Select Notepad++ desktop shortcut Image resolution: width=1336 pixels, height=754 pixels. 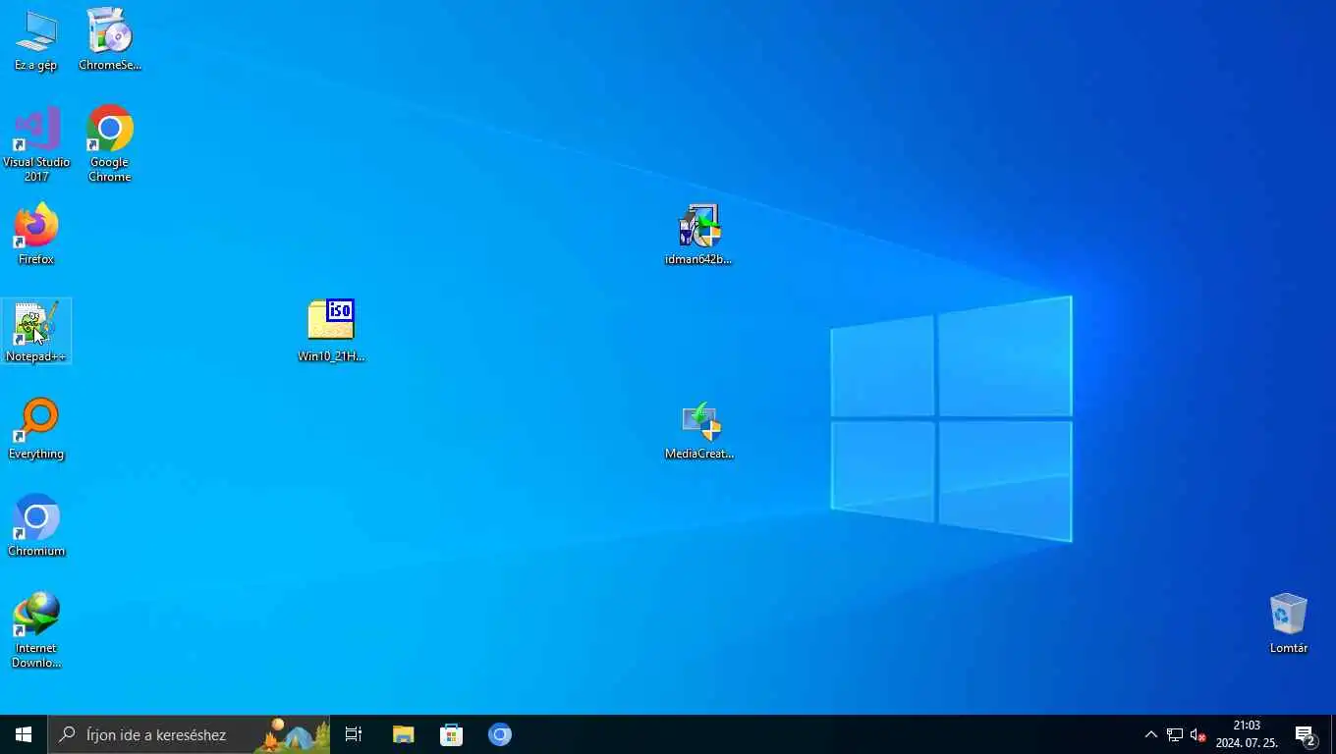pyautogui.click(x=36, y=332)
